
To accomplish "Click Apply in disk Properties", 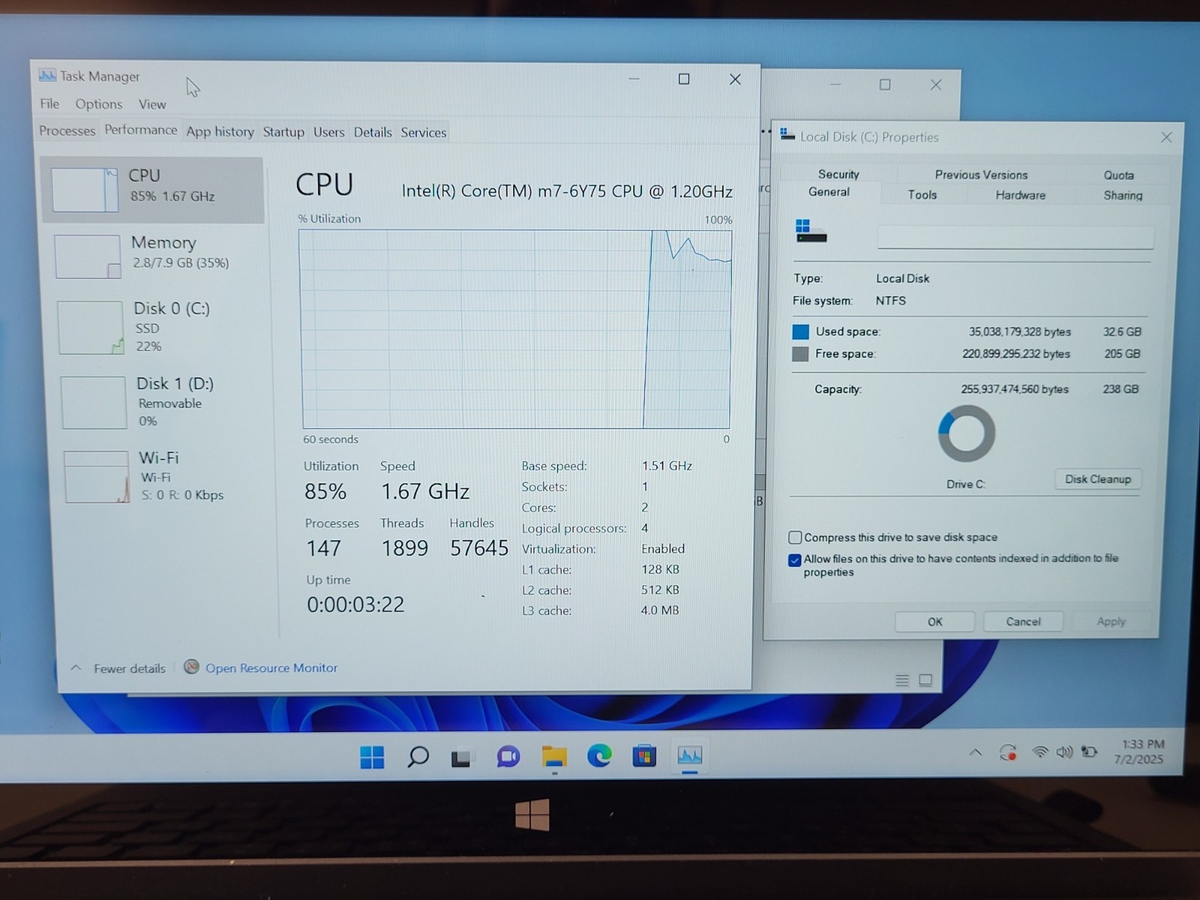I will point(1111,622).
